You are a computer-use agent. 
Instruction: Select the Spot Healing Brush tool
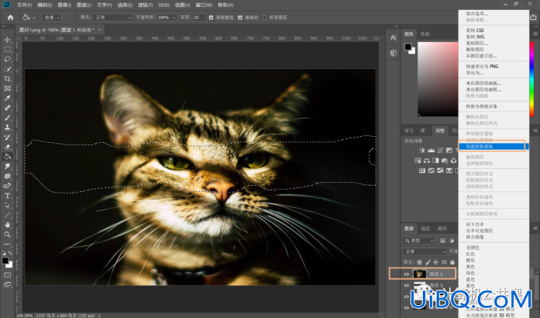(7, 108)
